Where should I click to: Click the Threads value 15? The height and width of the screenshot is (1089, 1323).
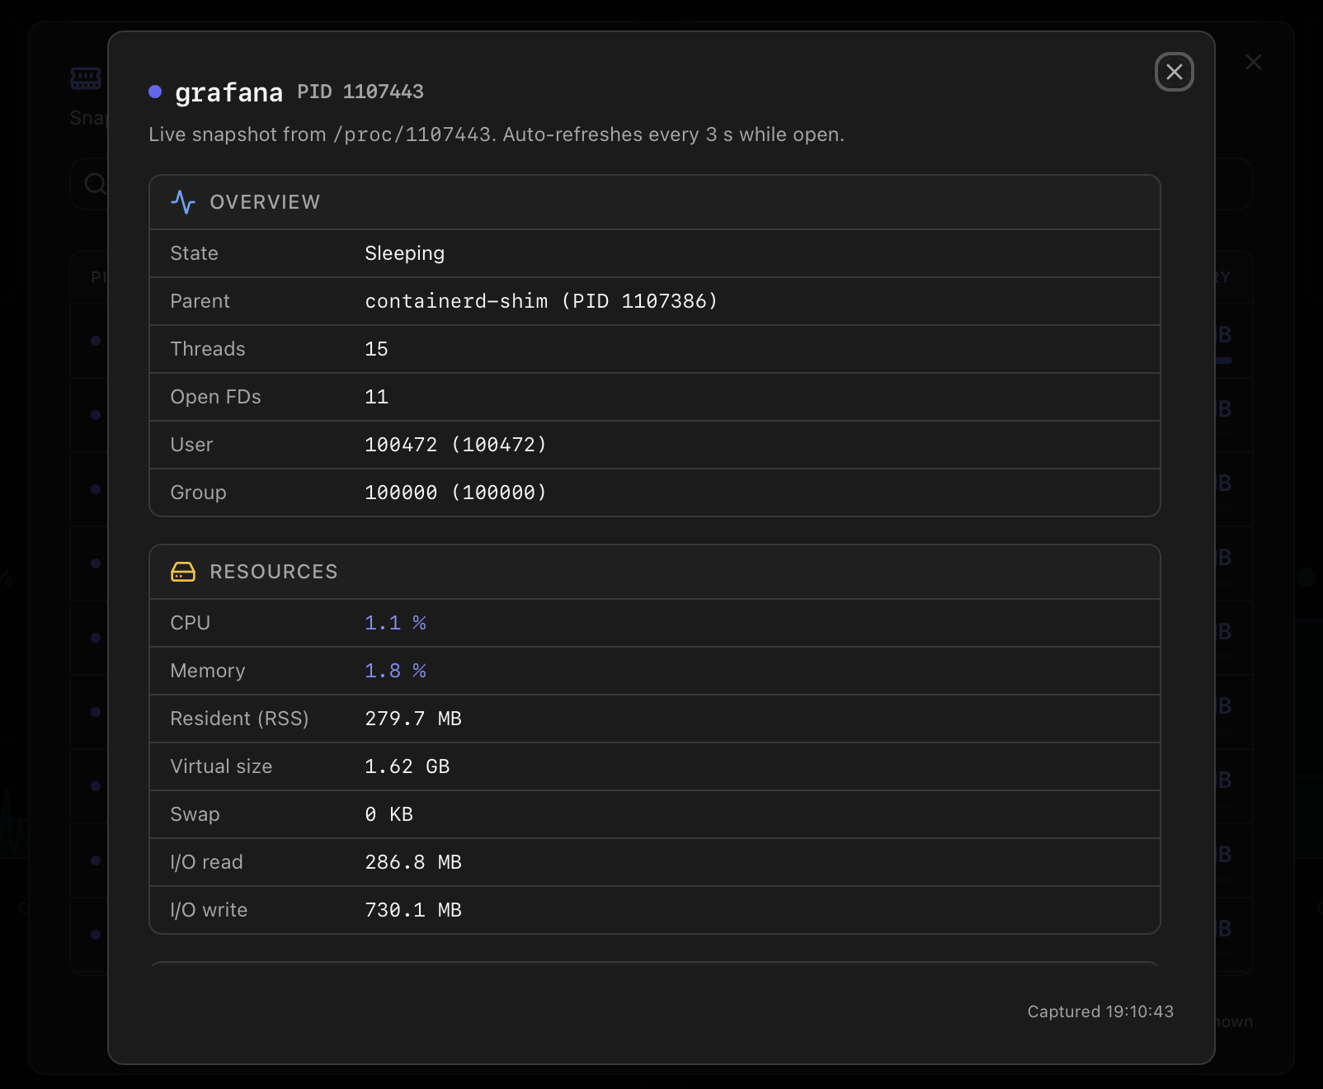pos(376,349)
